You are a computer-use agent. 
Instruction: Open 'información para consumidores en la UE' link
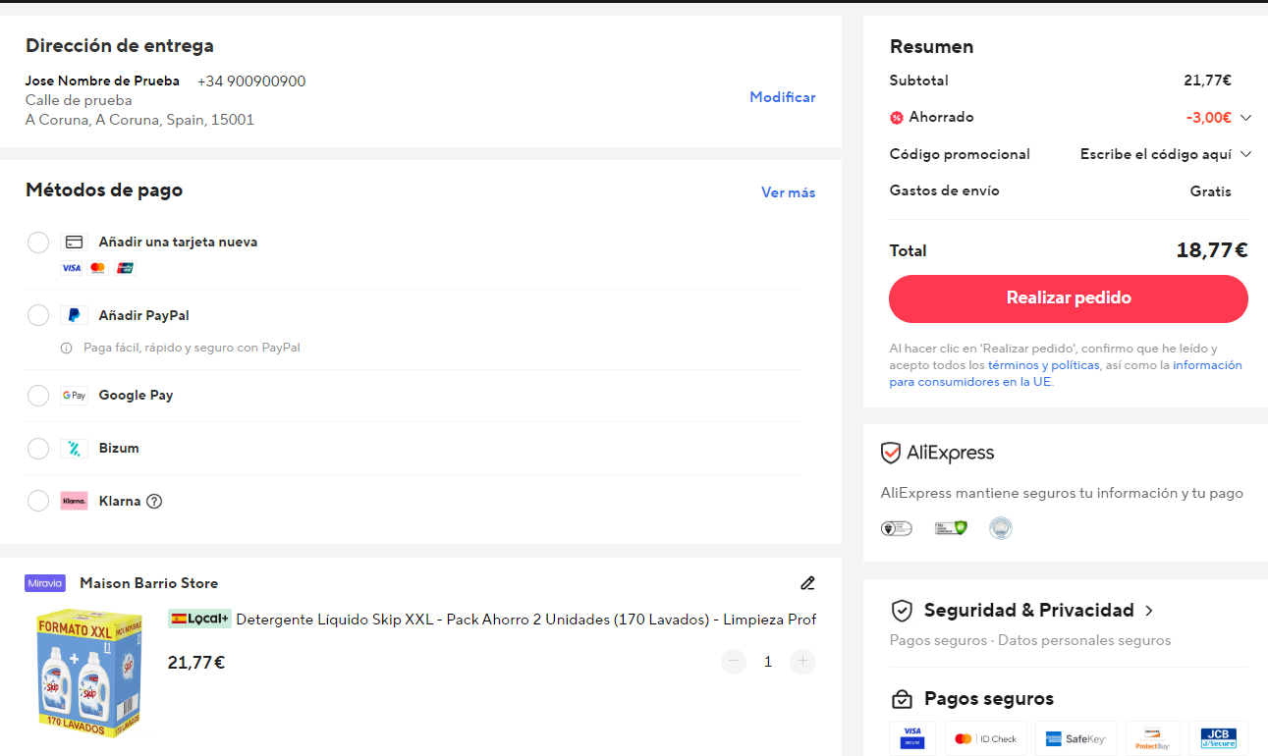pos(1066,373)
